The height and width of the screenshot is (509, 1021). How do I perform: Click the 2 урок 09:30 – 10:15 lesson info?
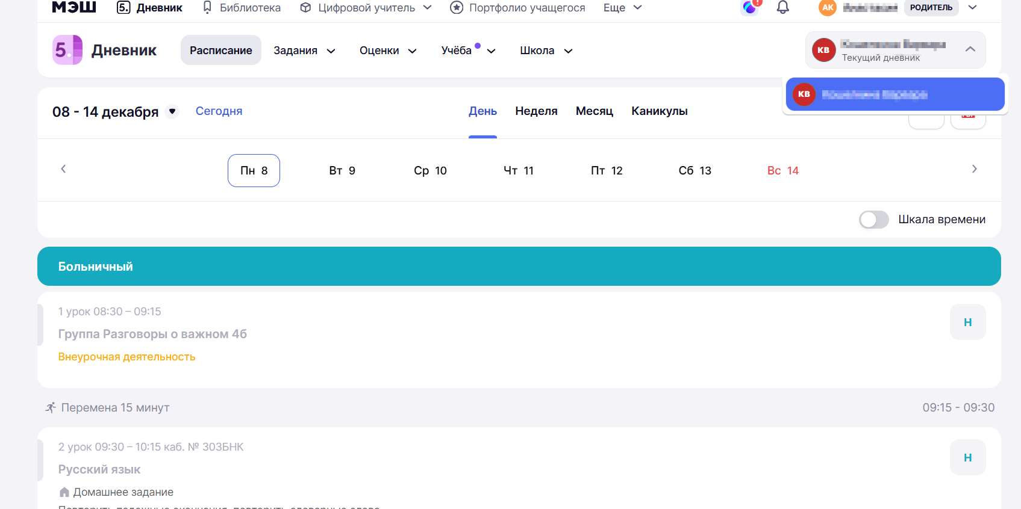151,447
